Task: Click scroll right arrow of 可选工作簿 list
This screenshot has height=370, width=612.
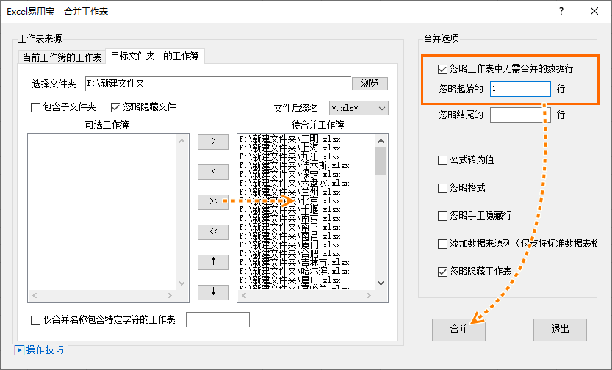Action: click(x=170, y=296)
